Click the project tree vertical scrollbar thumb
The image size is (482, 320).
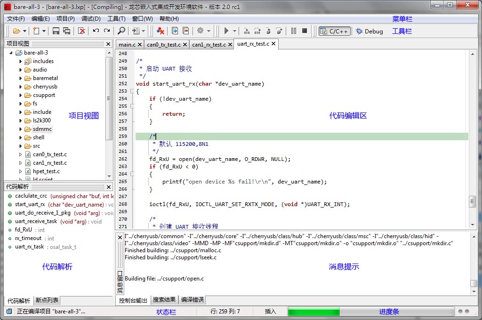(109, 98)
